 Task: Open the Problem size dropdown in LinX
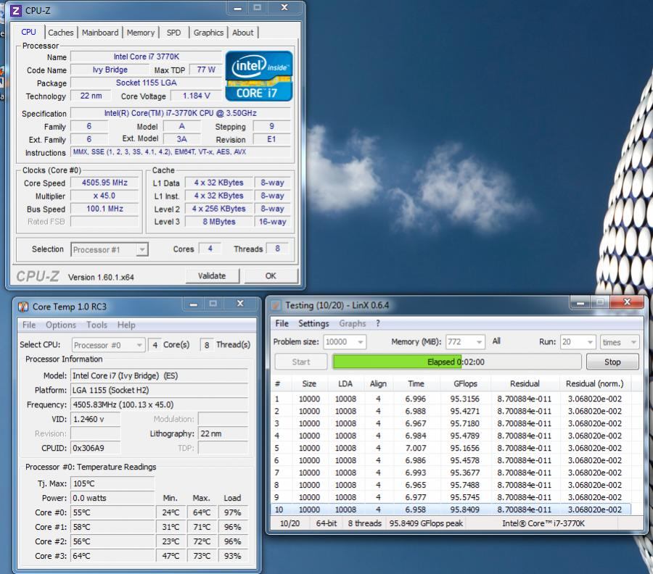pyautogui.click(x=345, y=342)
